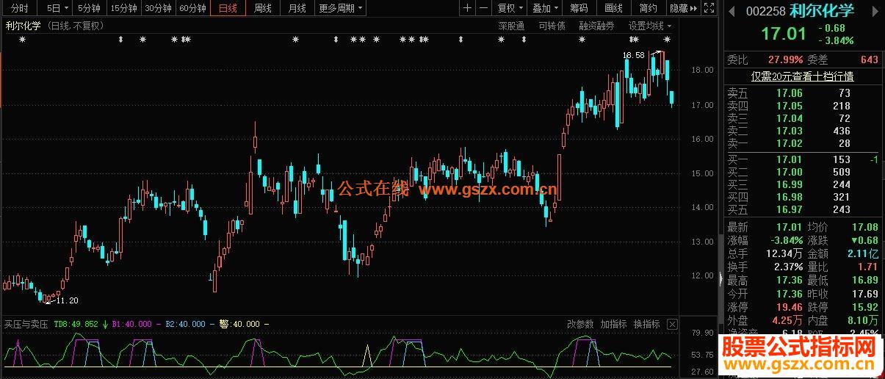Click the 仅需20元查看十档行情 link
The height and width of the screenshot is (379, 885).
coord(802,76)
